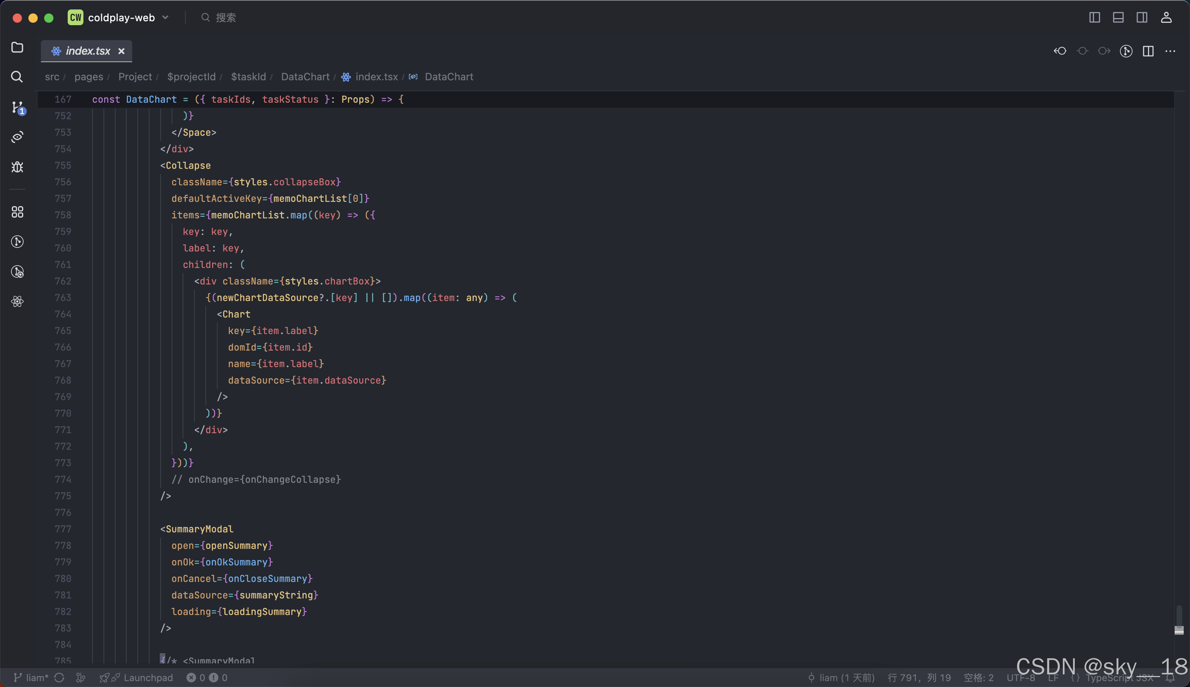Click the top search input field
The image size is (1190, 687).
pos(225,17)
